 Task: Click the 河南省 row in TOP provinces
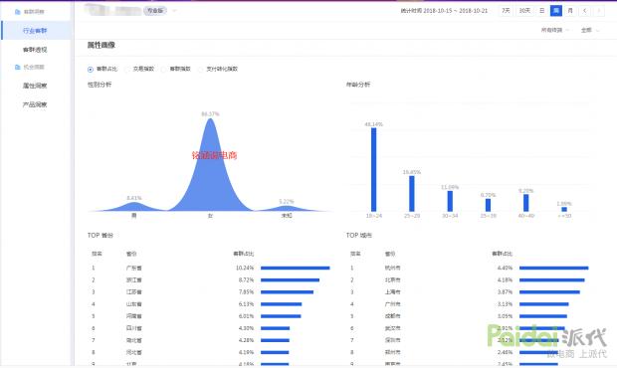point(209,316)
